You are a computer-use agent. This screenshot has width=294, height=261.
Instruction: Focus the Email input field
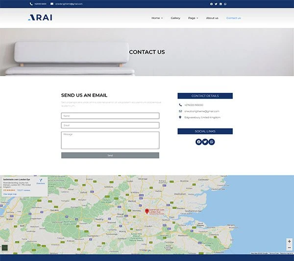(x=110, y=125)
